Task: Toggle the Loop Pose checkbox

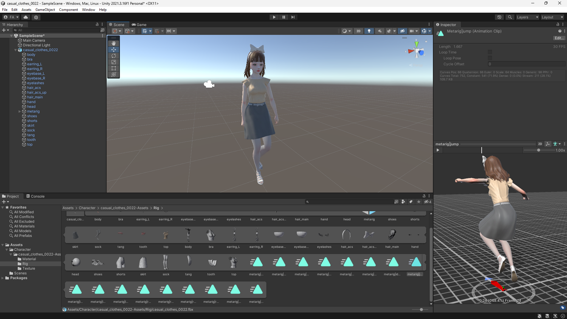Action: (490, 58)
